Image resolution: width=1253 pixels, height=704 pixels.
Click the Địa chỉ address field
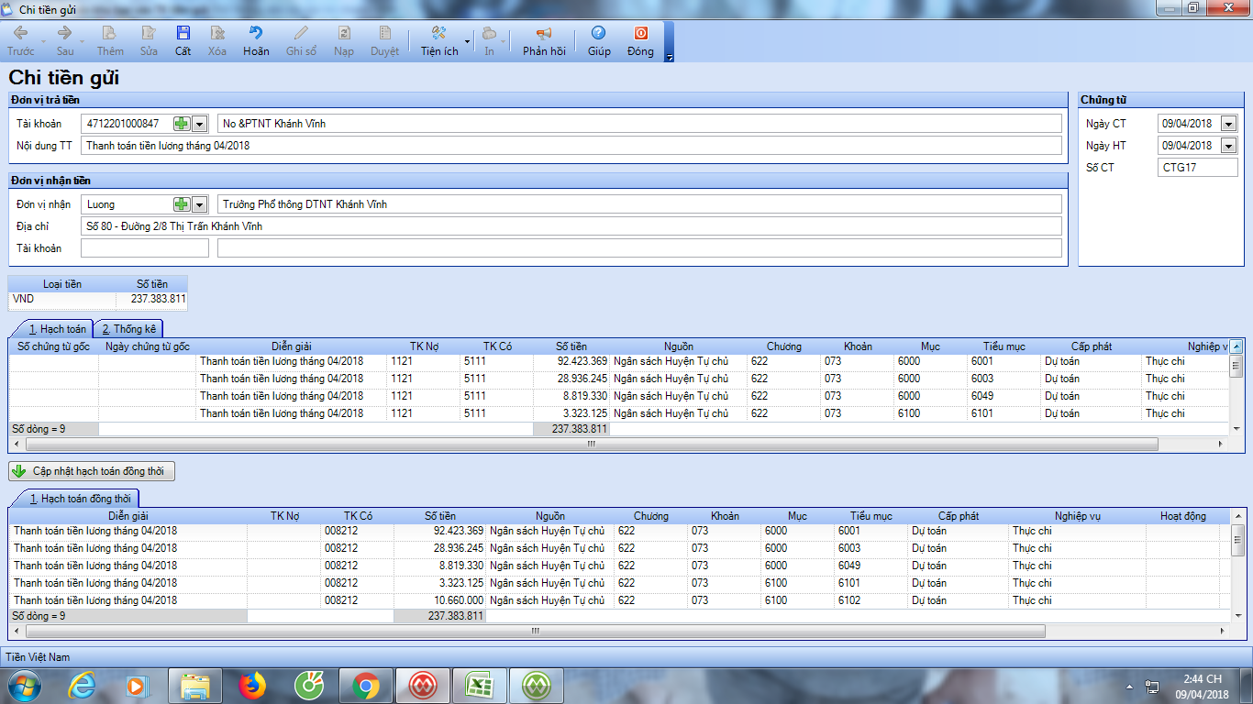(x=571, y=226)
